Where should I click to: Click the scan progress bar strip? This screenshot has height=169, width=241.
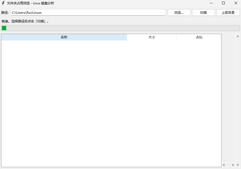pos(122,28)
